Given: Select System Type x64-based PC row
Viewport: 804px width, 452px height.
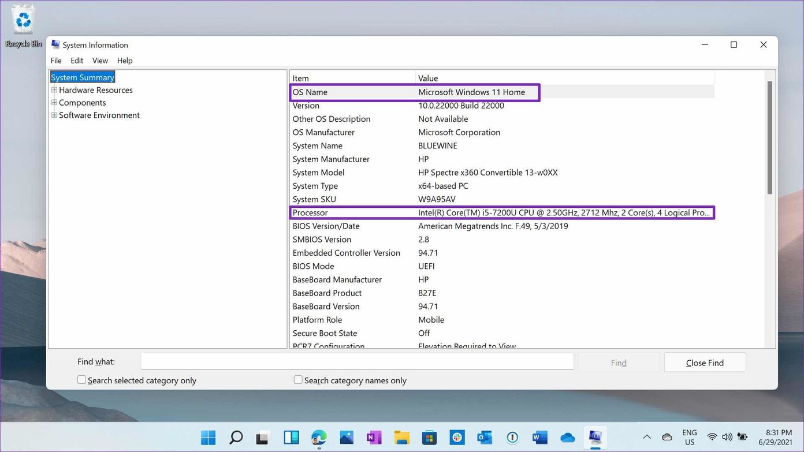Looking at the screenshot, I should 502,186.
